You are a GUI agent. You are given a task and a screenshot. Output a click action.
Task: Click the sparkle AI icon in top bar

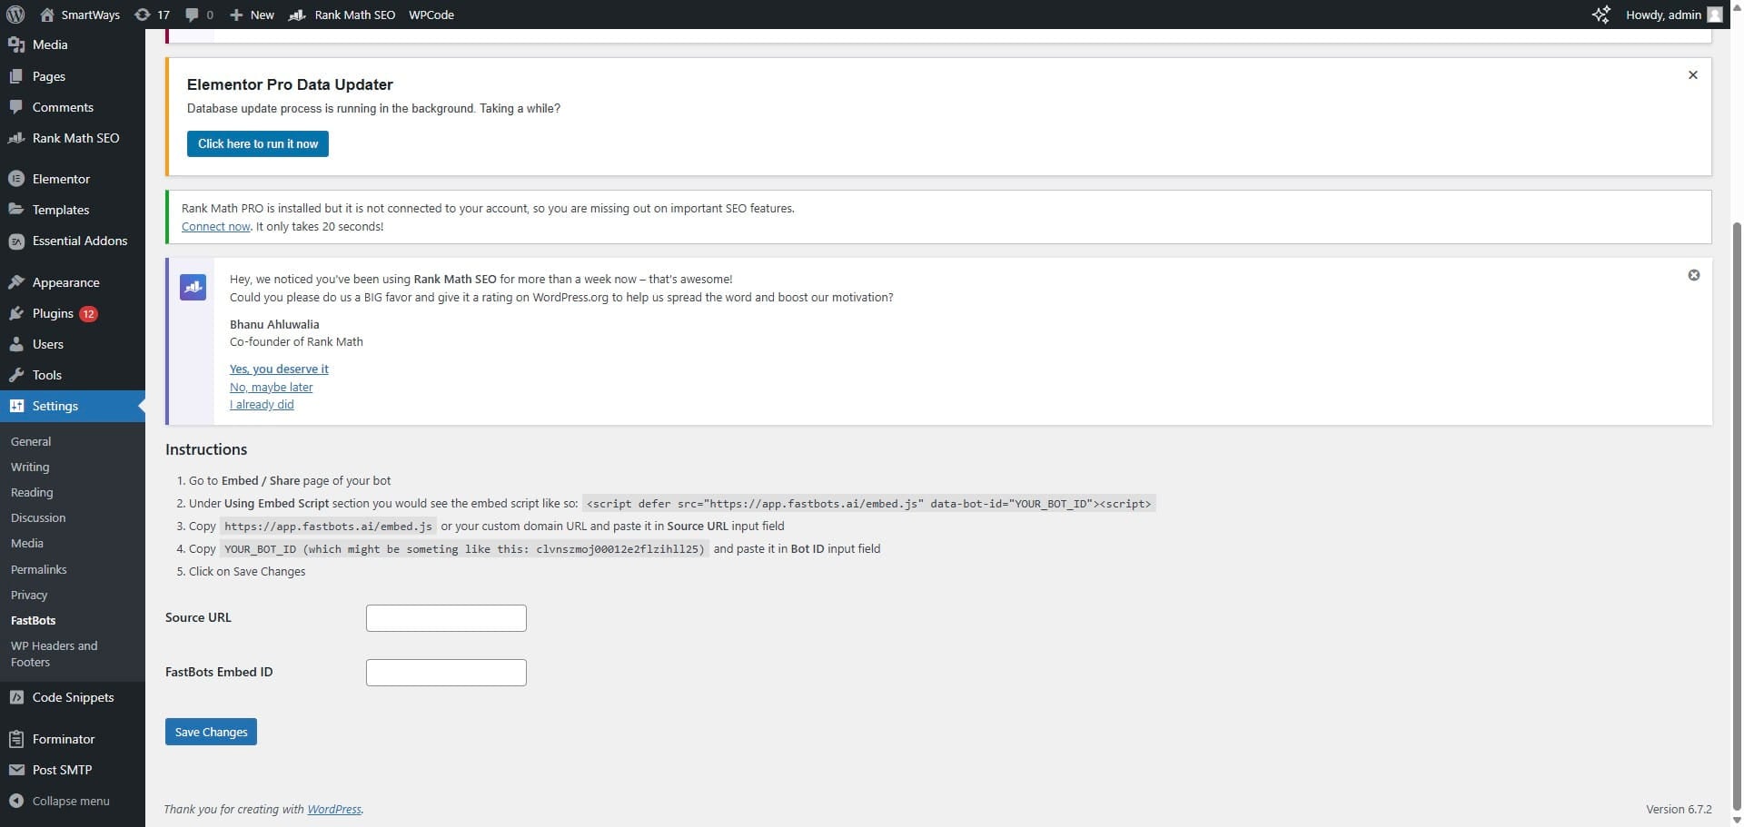tap(1601, 15)
